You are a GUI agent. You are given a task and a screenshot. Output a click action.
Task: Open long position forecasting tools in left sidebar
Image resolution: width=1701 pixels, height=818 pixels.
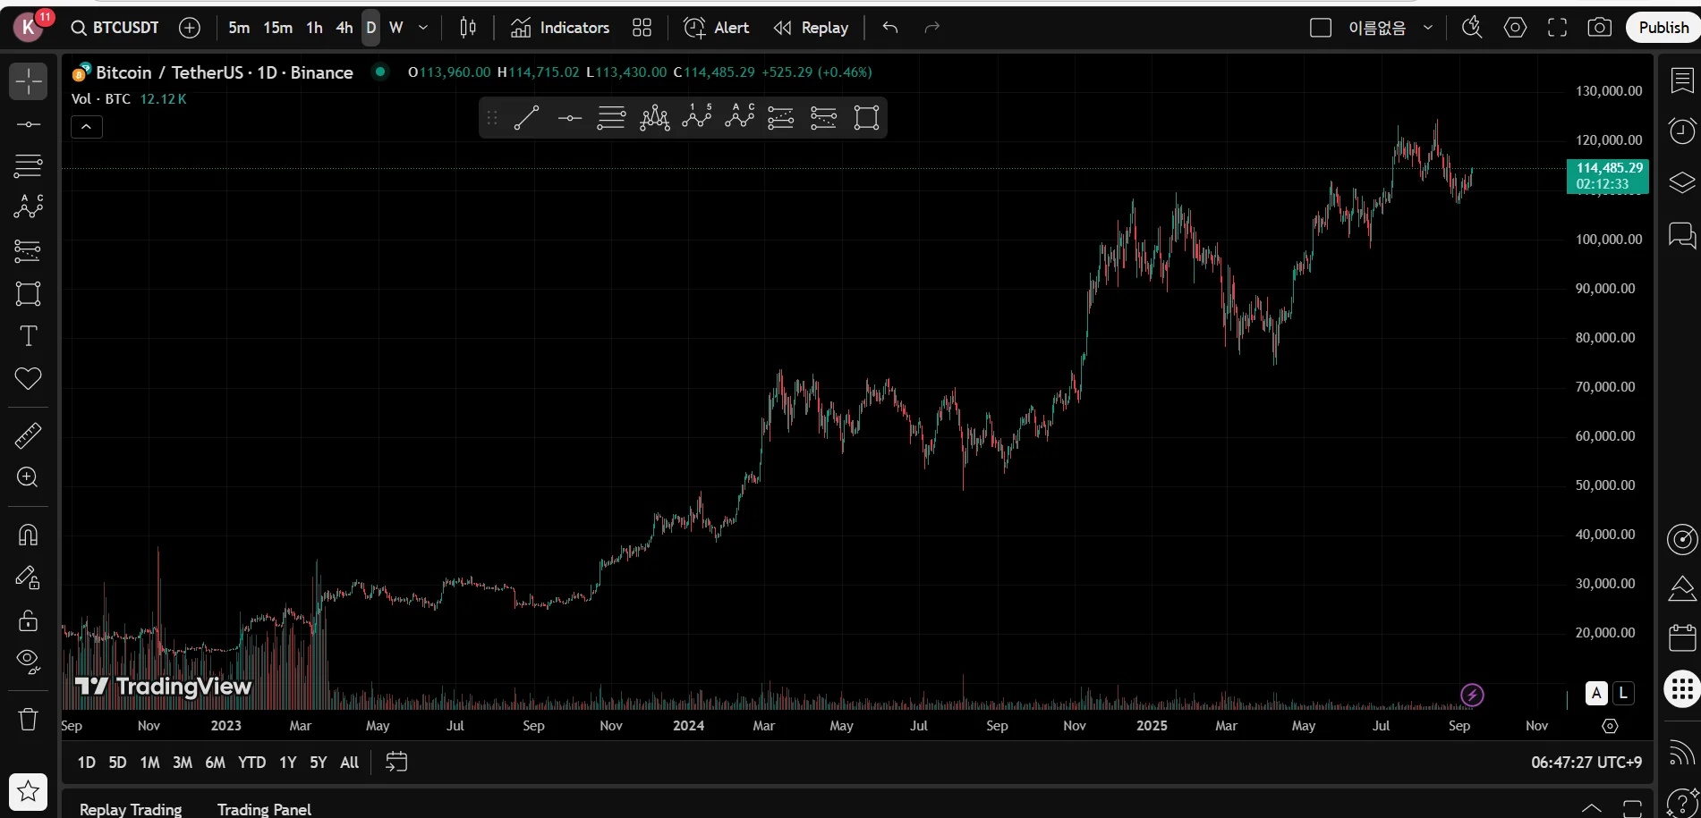click(29, 250)
